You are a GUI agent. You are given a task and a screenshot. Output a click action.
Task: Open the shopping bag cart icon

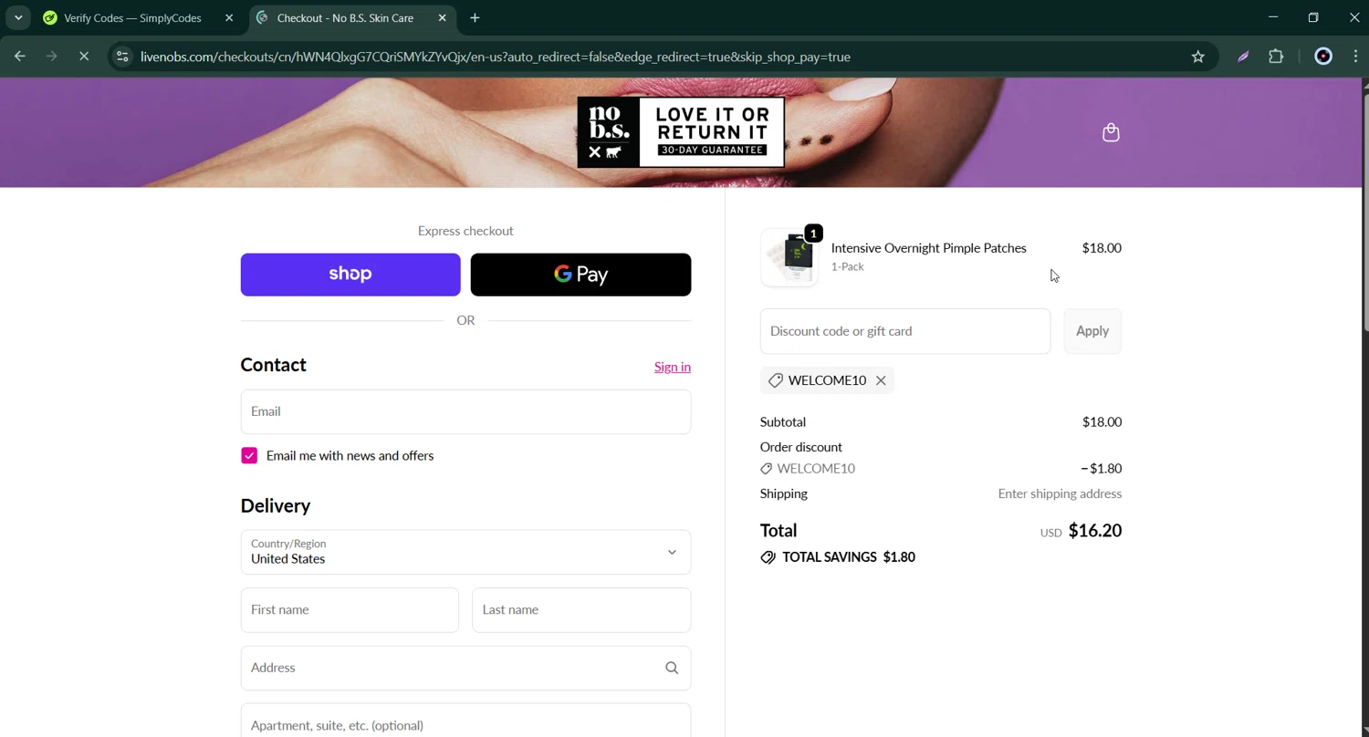click(x=1111, y=133)
